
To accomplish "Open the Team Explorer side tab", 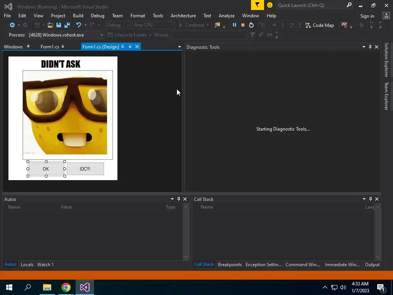I will pyautogui.click(x=386, y=96).
